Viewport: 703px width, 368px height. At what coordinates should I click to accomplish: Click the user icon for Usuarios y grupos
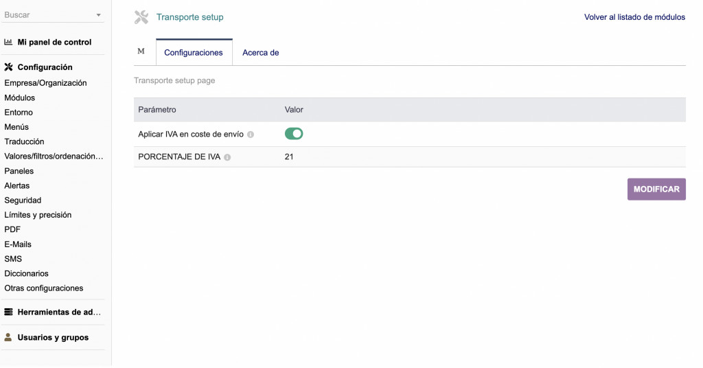coord(8,337)
